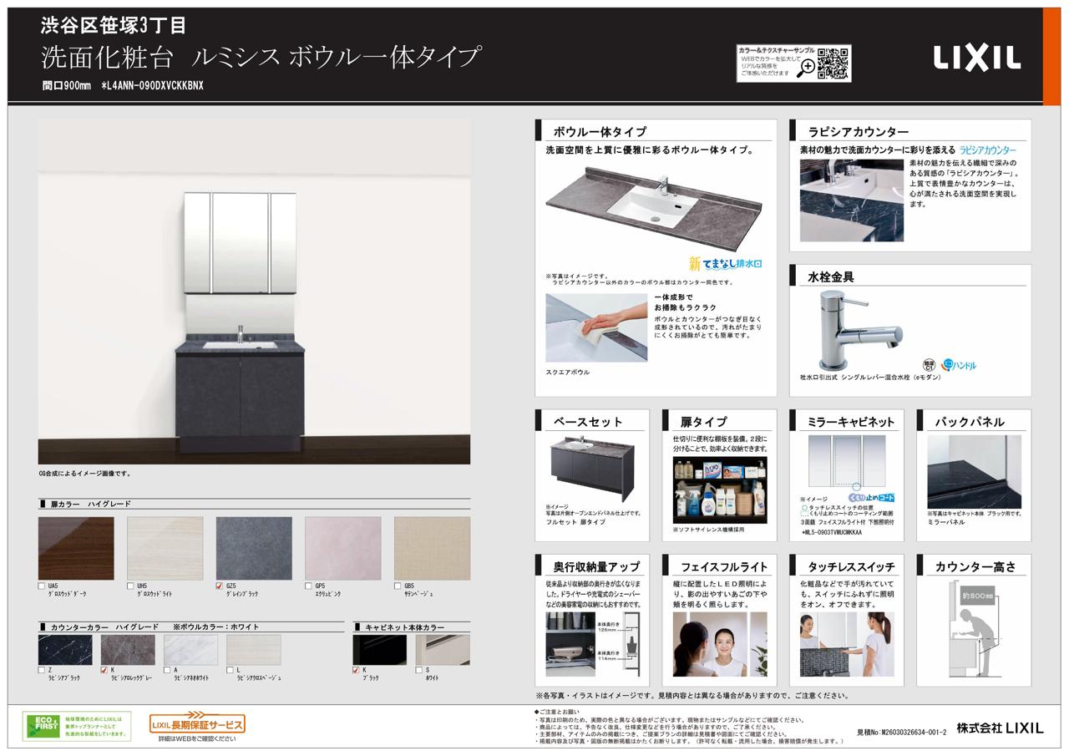Uncheck the GZ5 door color checkbox
Image resolution: width=1069 pixels, height=756 pixels.
point(220,586)
